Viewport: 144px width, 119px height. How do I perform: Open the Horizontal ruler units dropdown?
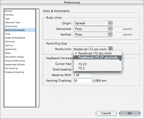(93, 29)
